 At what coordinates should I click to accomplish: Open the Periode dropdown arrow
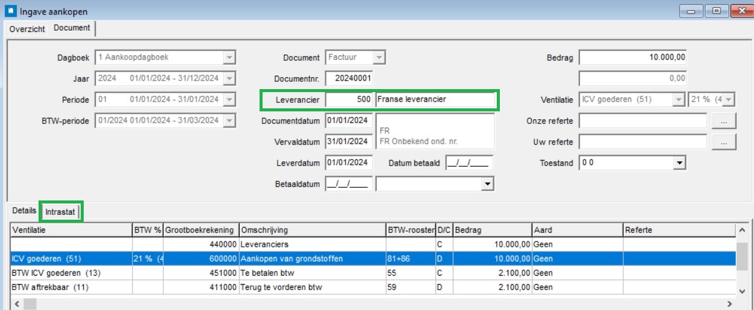coord(229,100)
